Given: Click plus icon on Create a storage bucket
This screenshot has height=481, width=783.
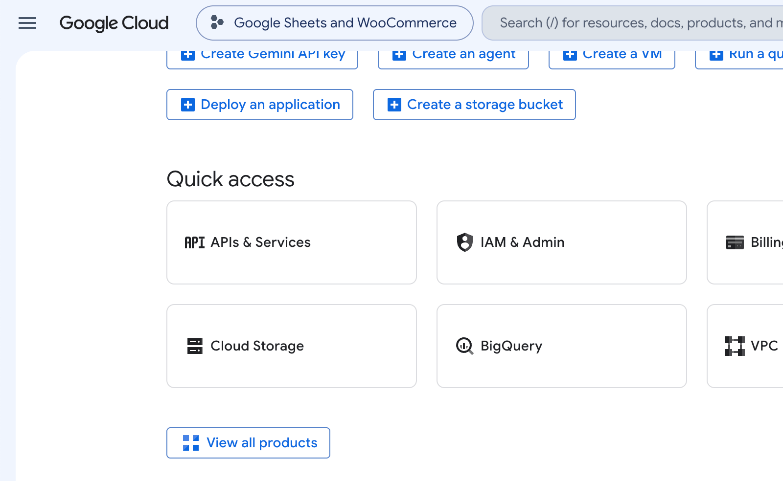Looking at the screenshot, I should (394, 105).
